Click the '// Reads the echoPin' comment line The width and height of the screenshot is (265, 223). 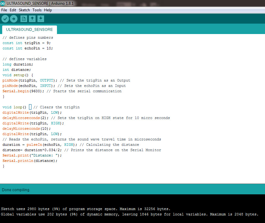click(82, 140)
